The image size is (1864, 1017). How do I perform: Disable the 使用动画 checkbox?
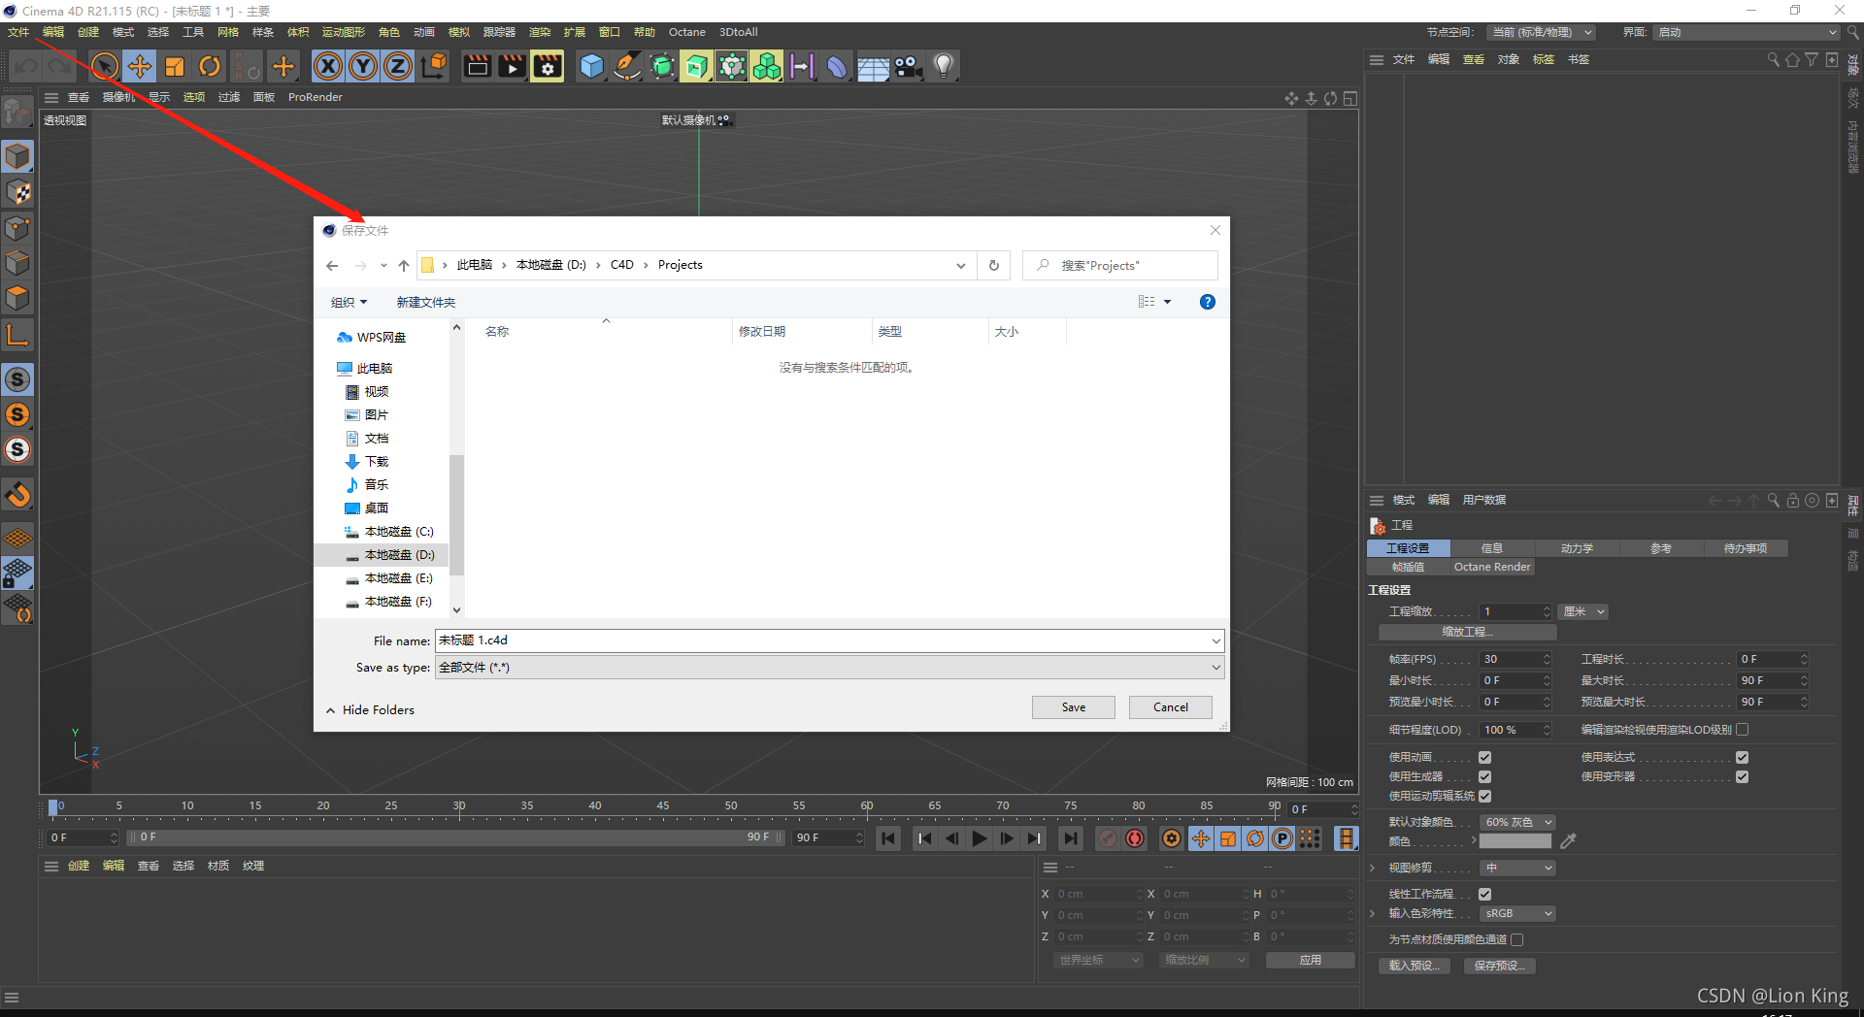[1484, 757]
